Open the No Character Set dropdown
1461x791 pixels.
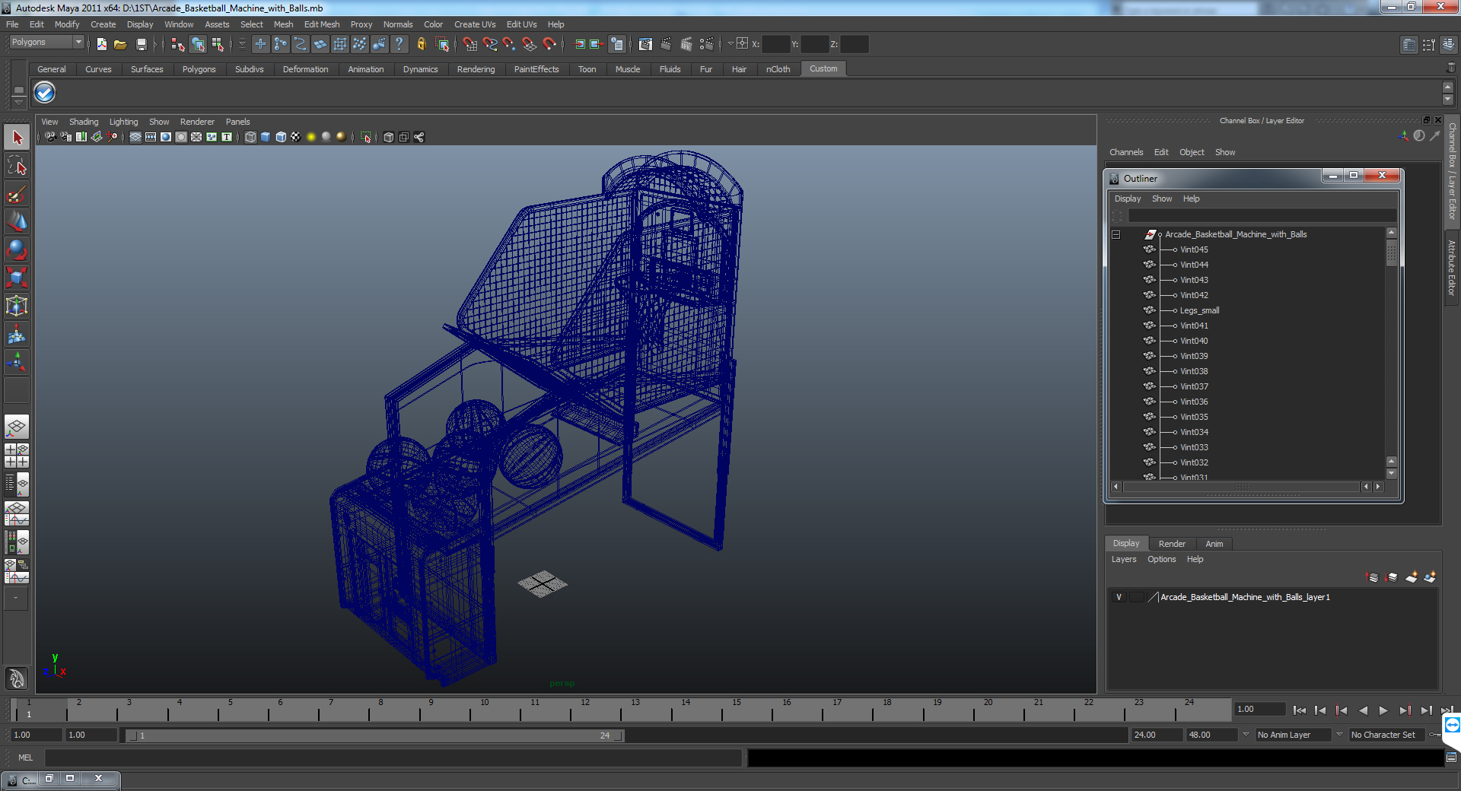(1339, 735)
